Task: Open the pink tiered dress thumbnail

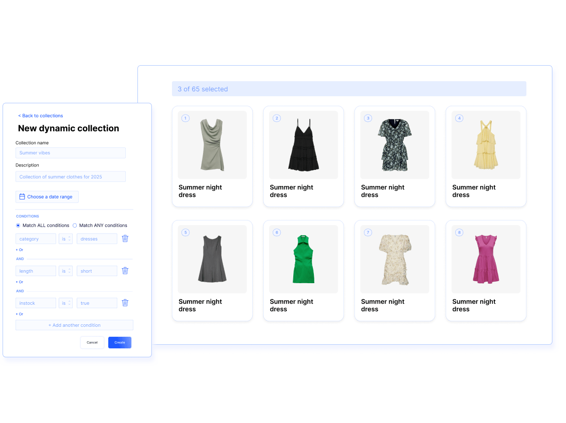Action: pyautogui.click(x=486, y=259)
